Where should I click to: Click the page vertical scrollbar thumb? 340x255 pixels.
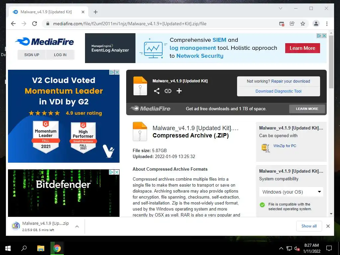click(331, 62)
